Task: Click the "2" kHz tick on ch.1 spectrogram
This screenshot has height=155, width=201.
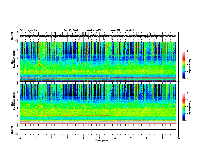Action: tap(18, 74)
